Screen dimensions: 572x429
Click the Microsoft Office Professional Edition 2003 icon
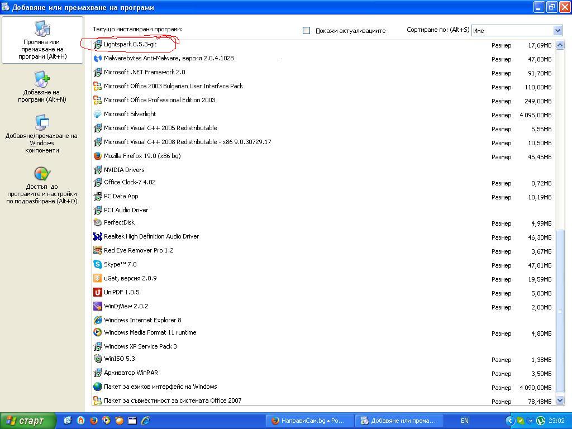(97, 100)
